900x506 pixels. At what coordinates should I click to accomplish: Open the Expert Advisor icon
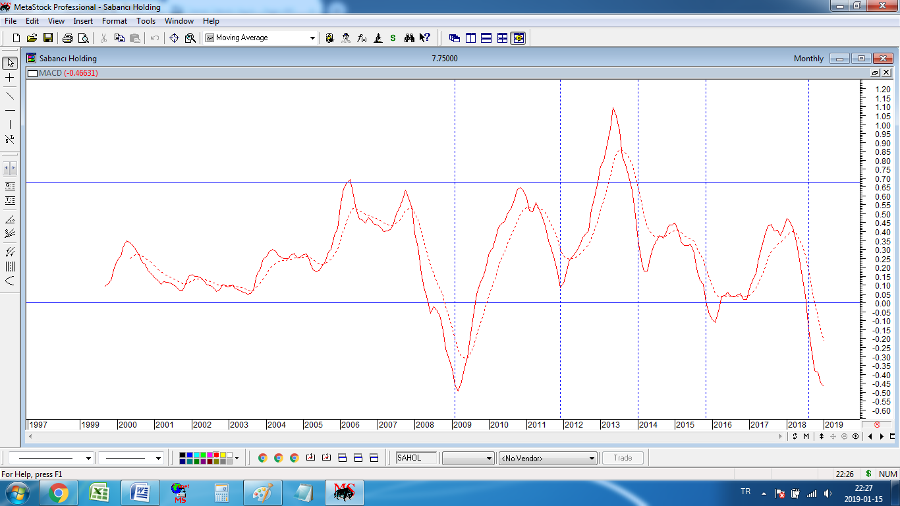tap(346, 38)
